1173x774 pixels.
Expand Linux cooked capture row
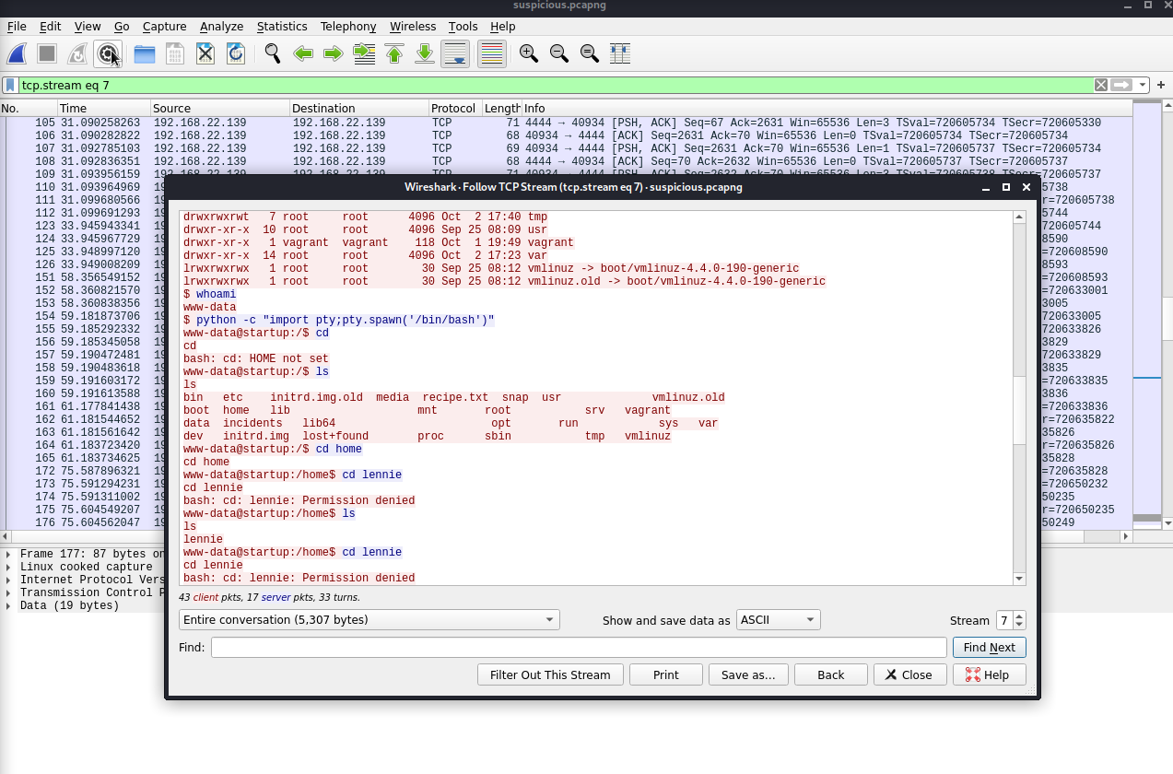[8, 567]
